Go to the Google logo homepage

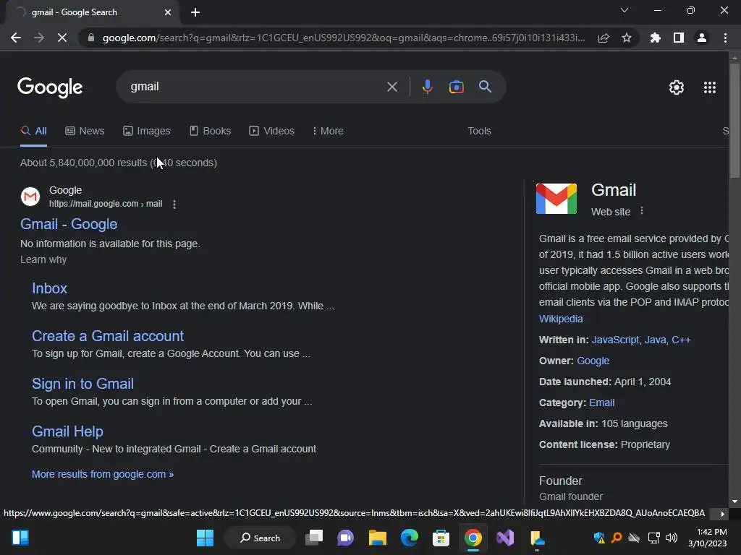coord(50,87)
